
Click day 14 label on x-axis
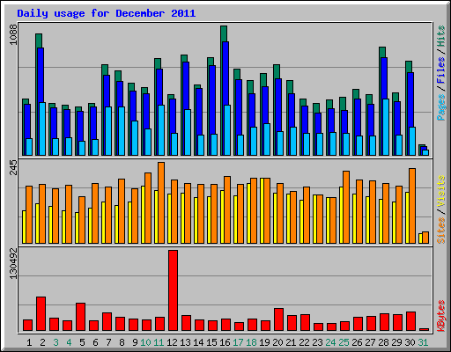pos(198,342)
